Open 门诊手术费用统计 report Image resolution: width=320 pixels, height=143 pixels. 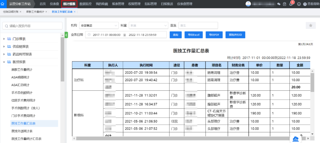pyautogui.click(x=23, y=116)
